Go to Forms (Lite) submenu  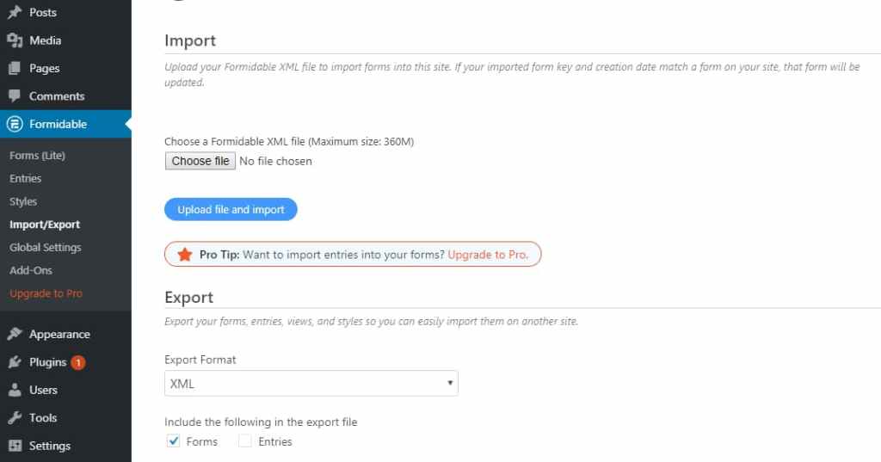tap(37, 156)
